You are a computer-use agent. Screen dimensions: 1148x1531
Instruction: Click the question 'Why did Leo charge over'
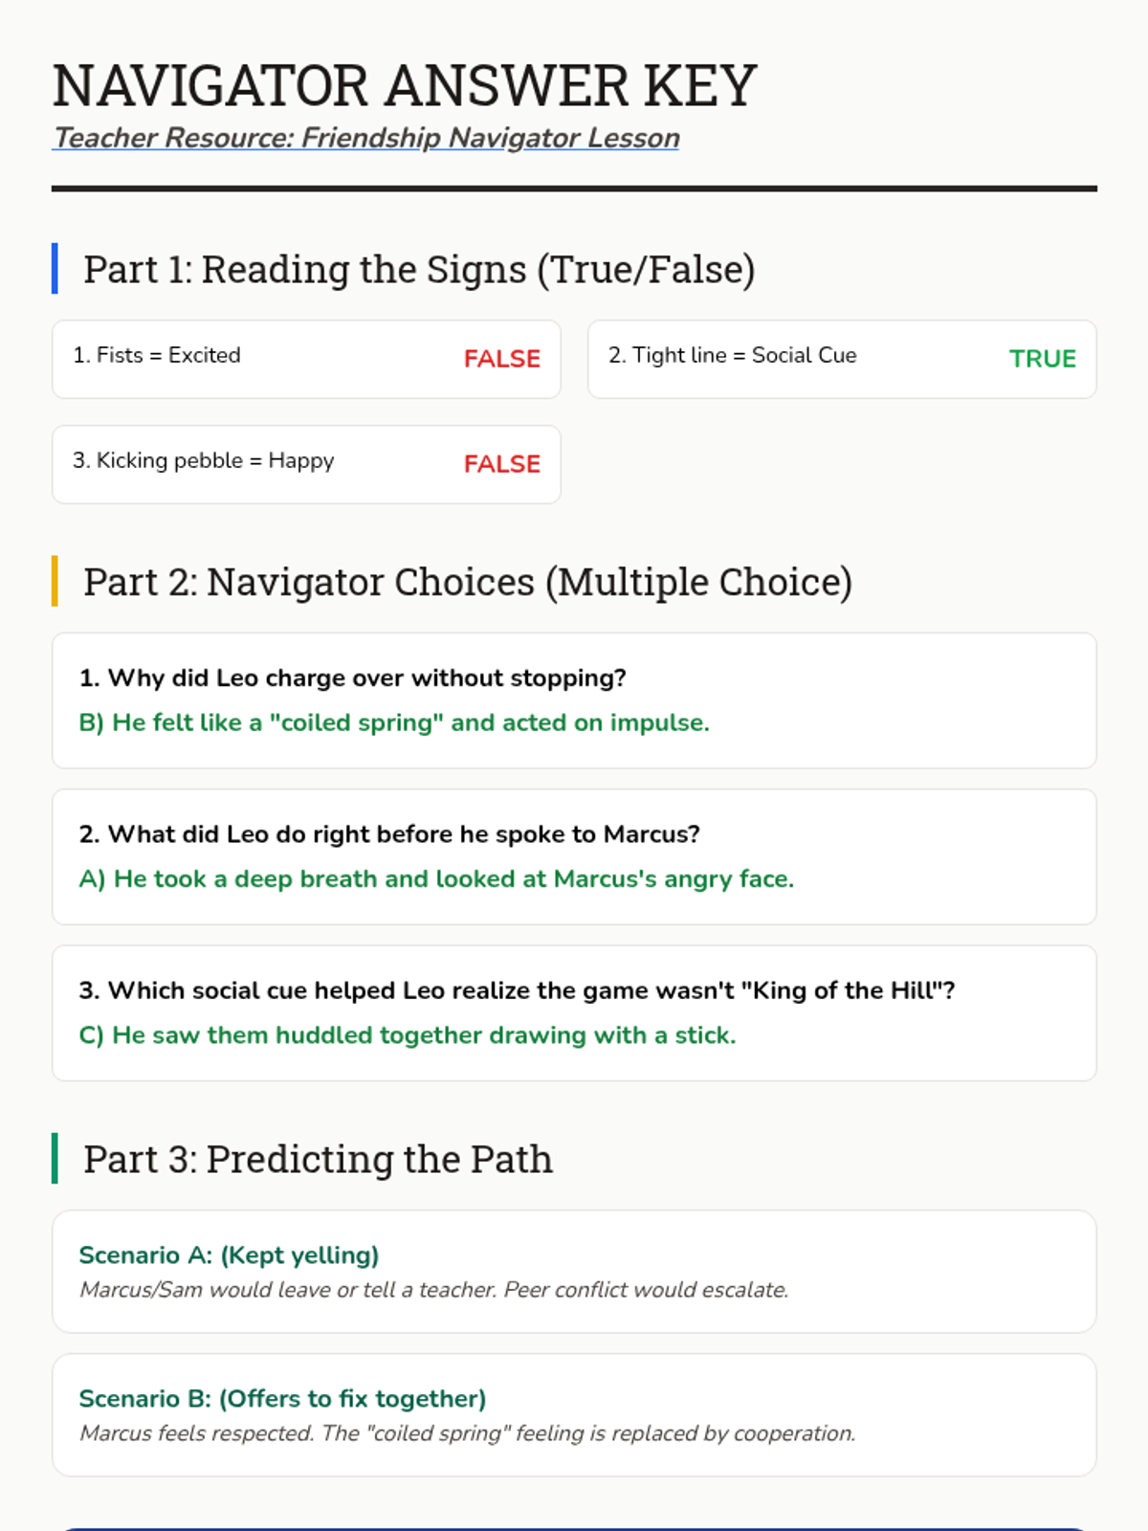pos(352,678)
